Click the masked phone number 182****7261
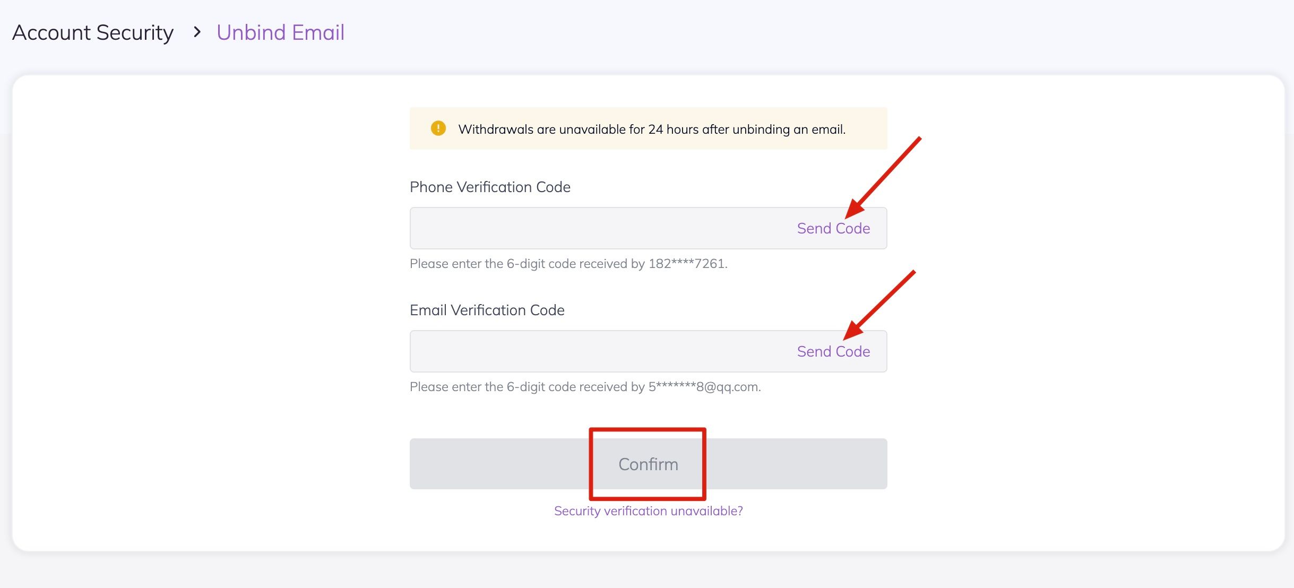Viewport: 1294px width, 588px height. click(x=686, y=264)
